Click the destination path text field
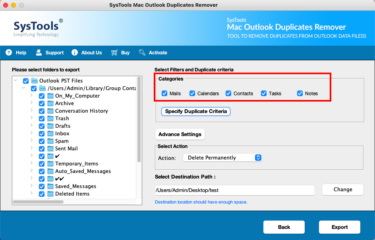The height and width of the screenshot is (240, 375). pos(235,190)
